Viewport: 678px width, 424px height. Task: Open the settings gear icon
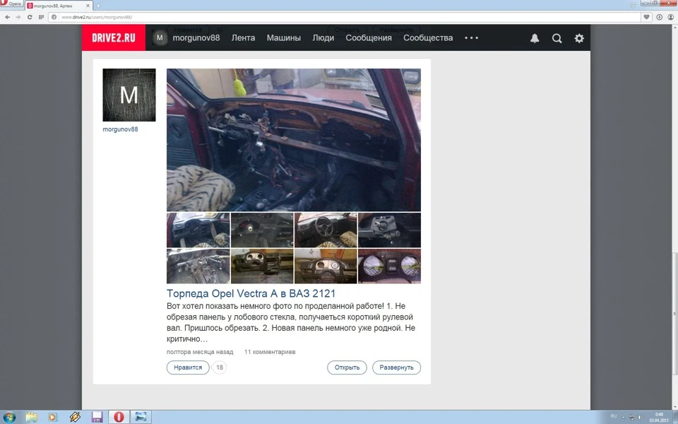click(579, 38)
